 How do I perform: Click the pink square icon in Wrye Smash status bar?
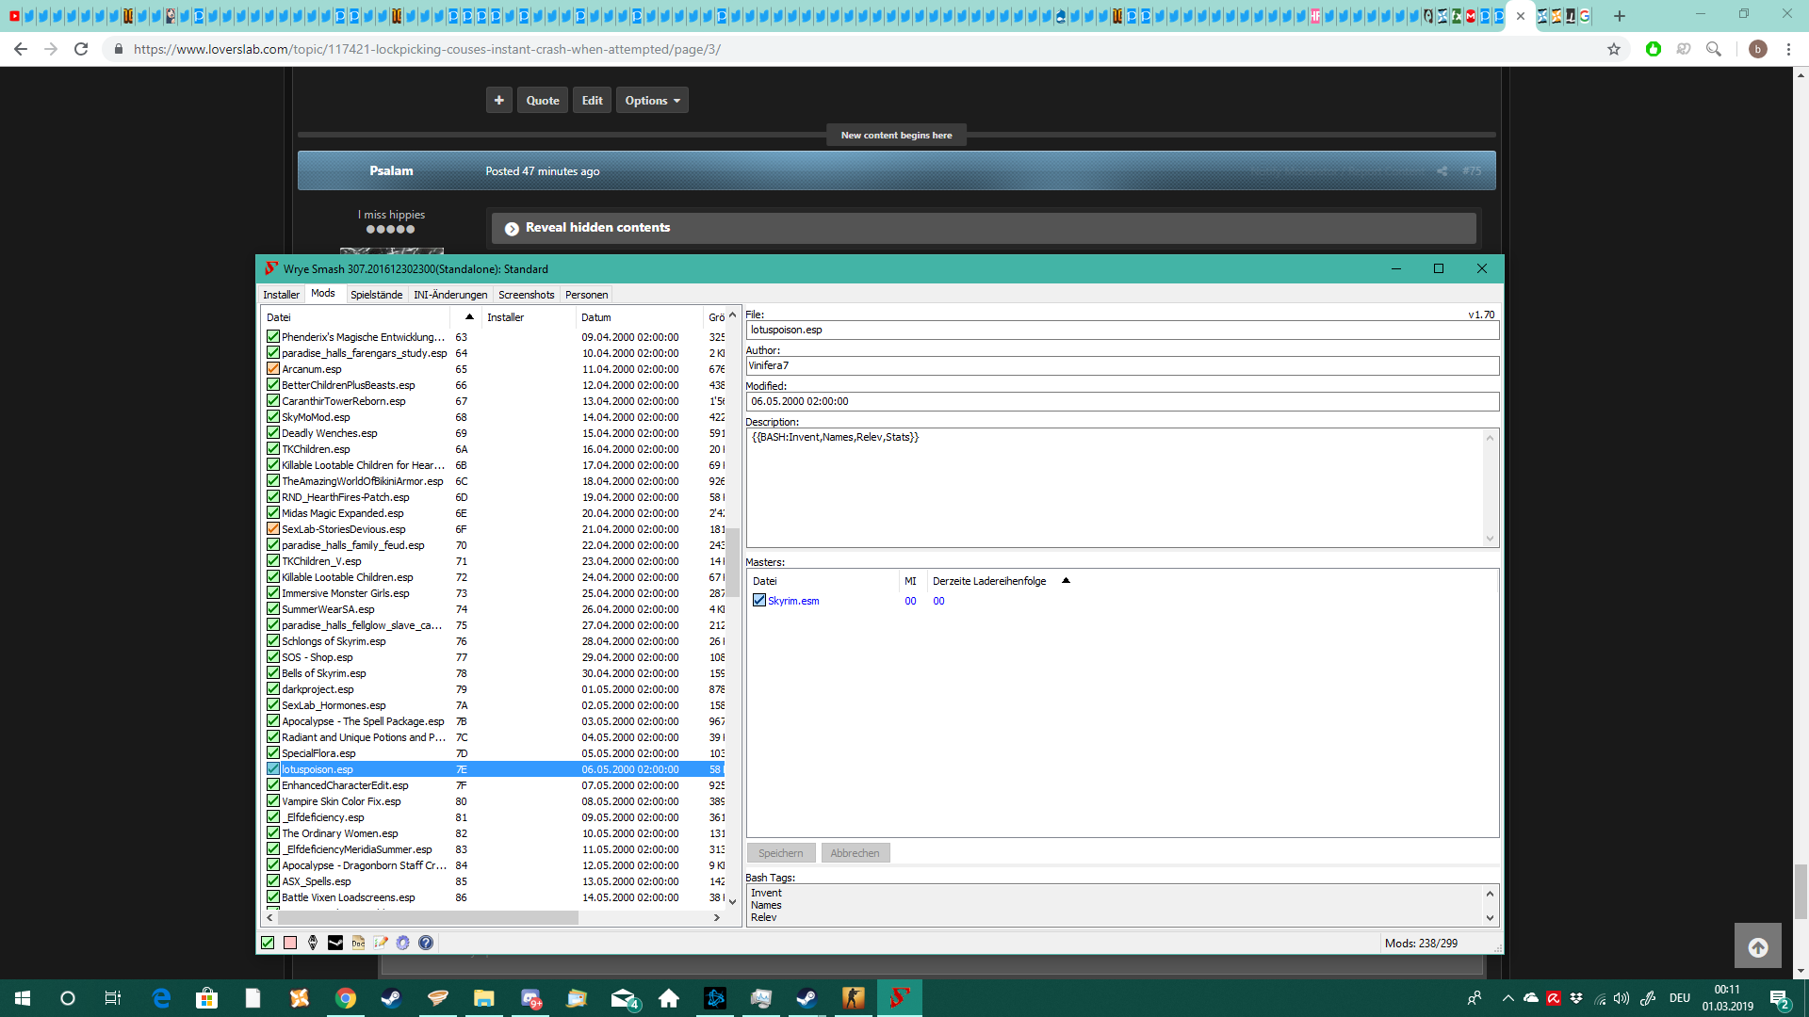[290, 943]
